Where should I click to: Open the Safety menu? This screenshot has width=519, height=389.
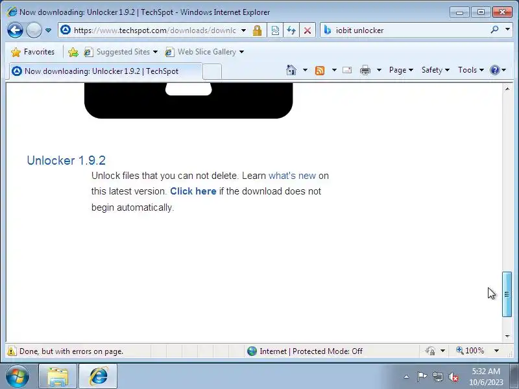pyautogui.click(x=435, y=70)
